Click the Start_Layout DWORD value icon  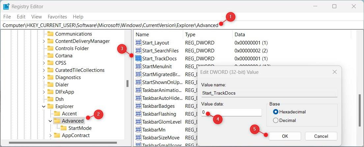point(138,43)
